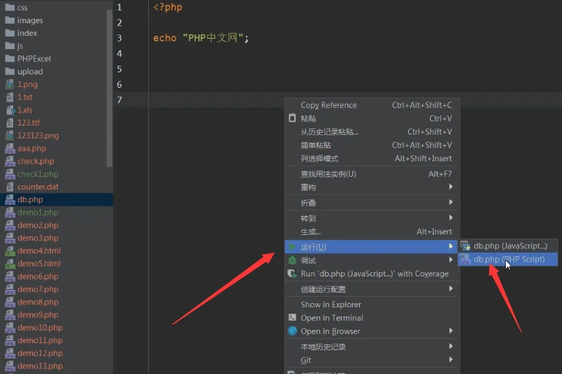The height and width of the screenshot is (374, 562).
Task: Select Run db.php with Coverage entry
Action: 372,274
